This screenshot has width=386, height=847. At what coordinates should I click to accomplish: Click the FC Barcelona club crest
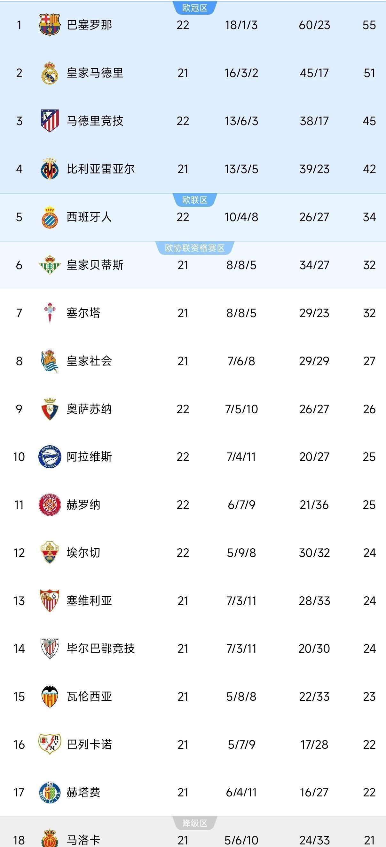pos(49,25)
